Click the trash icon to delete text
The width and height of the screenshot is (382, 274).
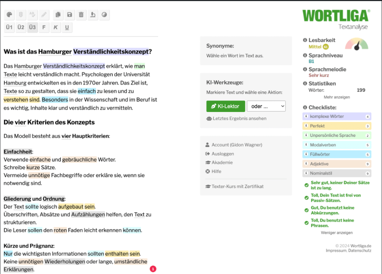point(81,15)
